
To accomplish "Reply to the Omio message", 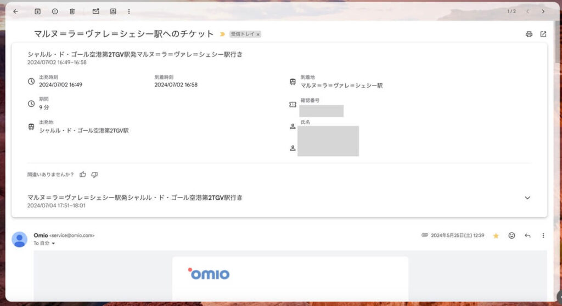I will point(527,235).
